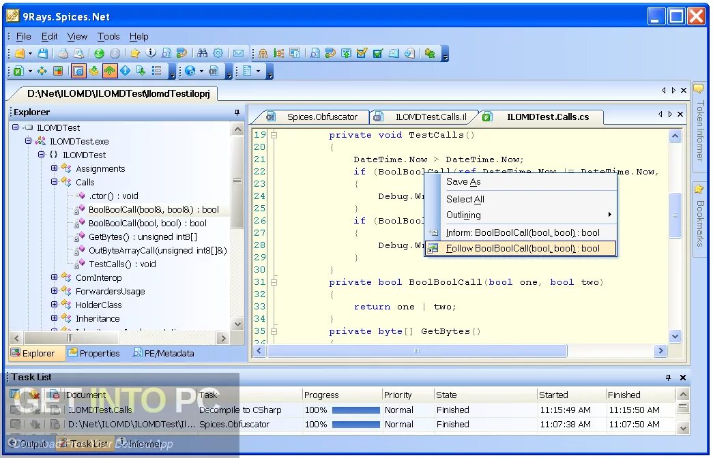
Task: Click the orange hierarchy tree icon
Action: tap(263, 54)
